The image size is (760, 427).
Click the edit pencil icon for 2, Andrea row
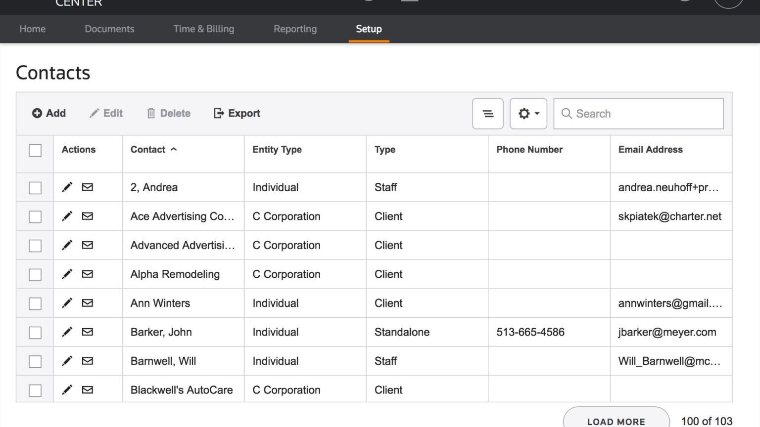(x=67, y=187)
